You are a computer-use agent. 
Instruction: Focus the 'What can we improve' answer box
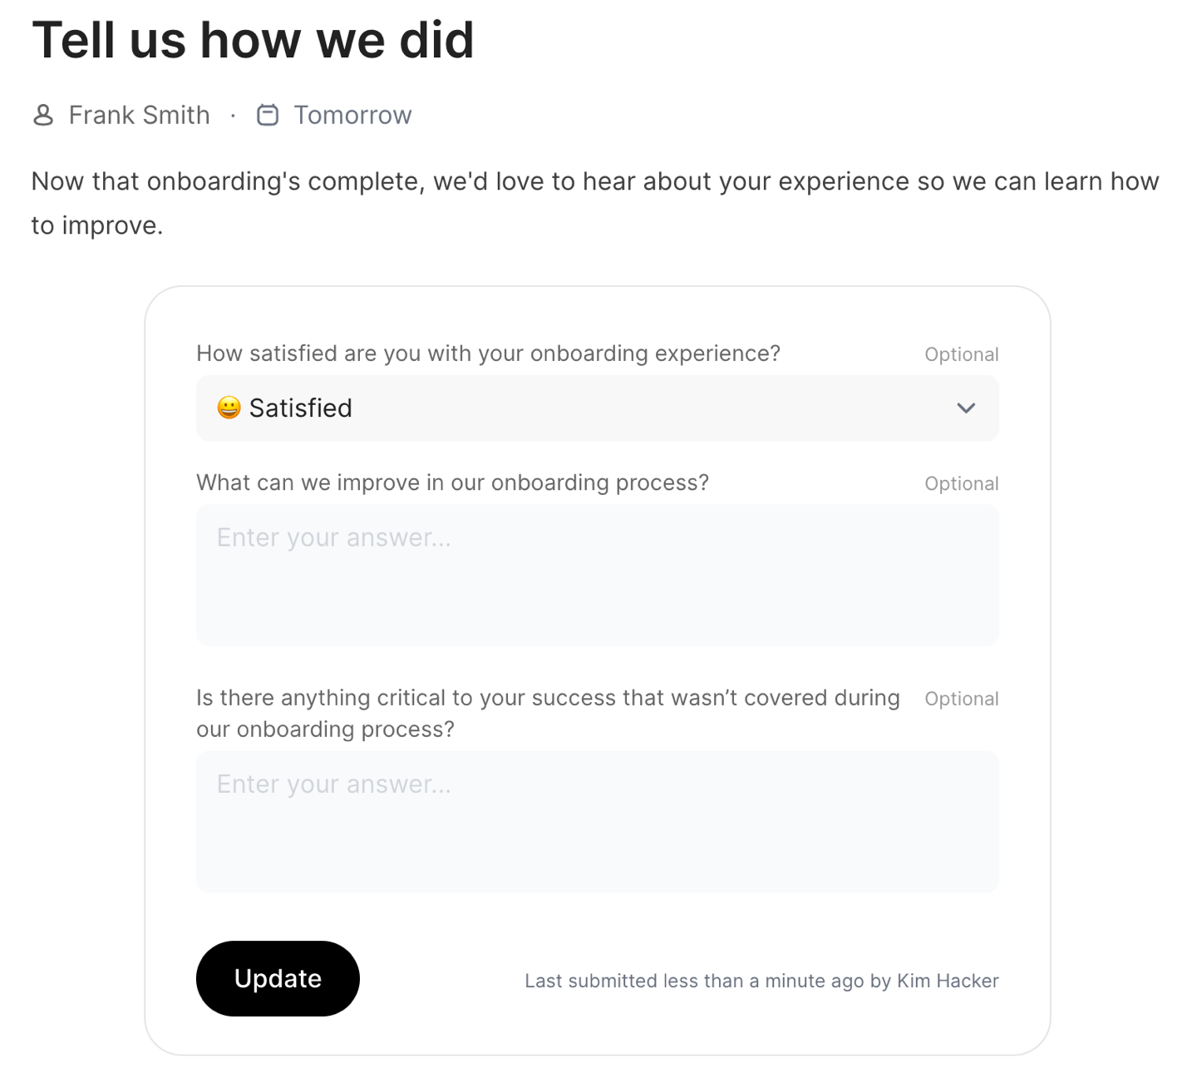point(597,575)
